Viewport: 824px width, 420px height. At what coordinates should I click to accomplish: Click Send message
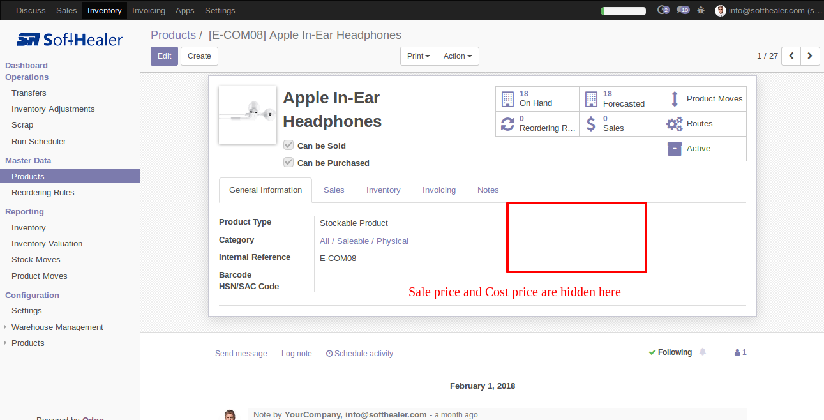pyautogui.click(x=241, y=354)
